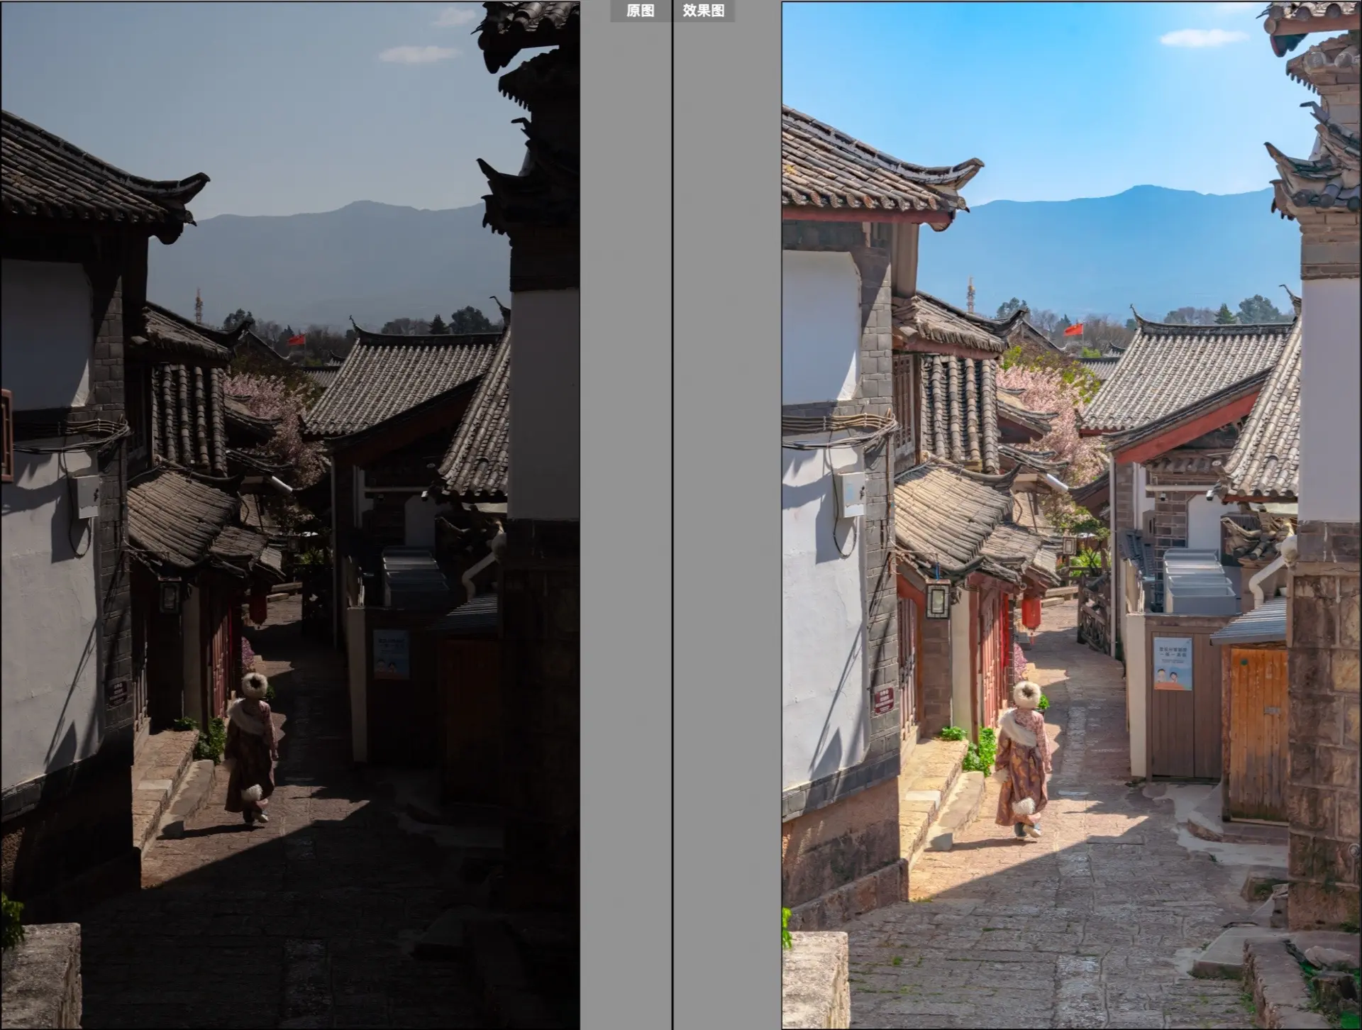Image resolution: width=1362 pixels, height=1030 pixels.
Task: Click the 效果图 label tab
Action: tap(703, 11)
